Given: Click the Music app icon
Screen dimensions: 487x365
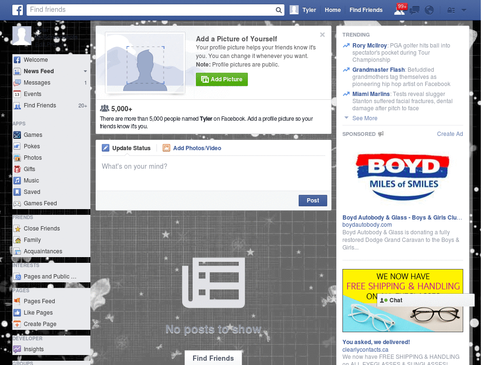Looking at the screenshot, I should tap(17, 181).
